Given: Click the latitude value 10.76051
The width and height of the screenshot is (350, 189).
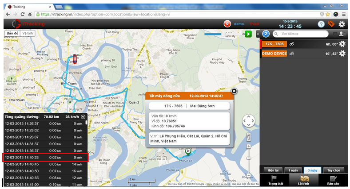Looking at the screenshot, I should 169,121.
